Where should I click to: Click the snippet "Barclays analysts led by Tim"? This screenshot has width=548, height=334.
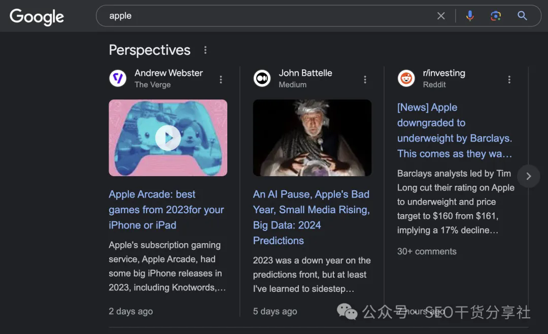coord(456,202)
